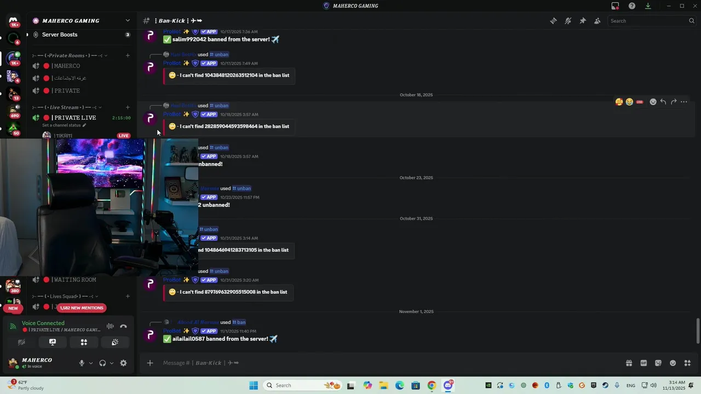The image size is (701, 394).
Task: Click the Discord inbox icon in title bar
Action: tap(615, 6)
